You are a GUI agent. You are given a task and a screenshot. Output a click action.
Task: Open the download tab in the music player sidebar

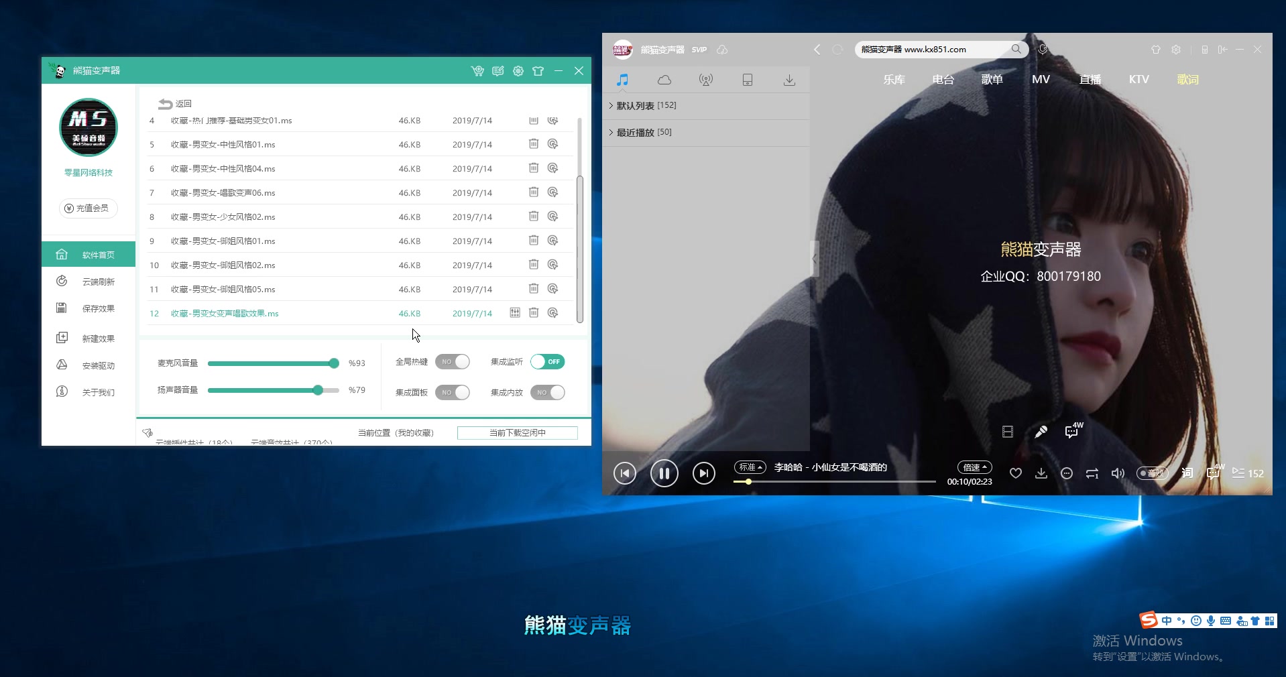(x=789, y=80)
